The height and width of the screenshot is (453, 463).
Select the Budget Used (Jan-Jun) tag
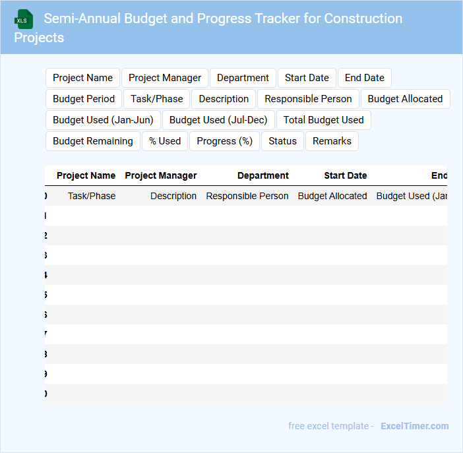[x=103, y=120]
